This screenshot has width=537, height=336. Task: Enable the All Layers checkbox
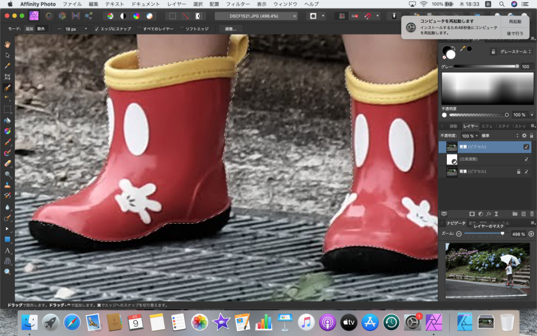139,29
